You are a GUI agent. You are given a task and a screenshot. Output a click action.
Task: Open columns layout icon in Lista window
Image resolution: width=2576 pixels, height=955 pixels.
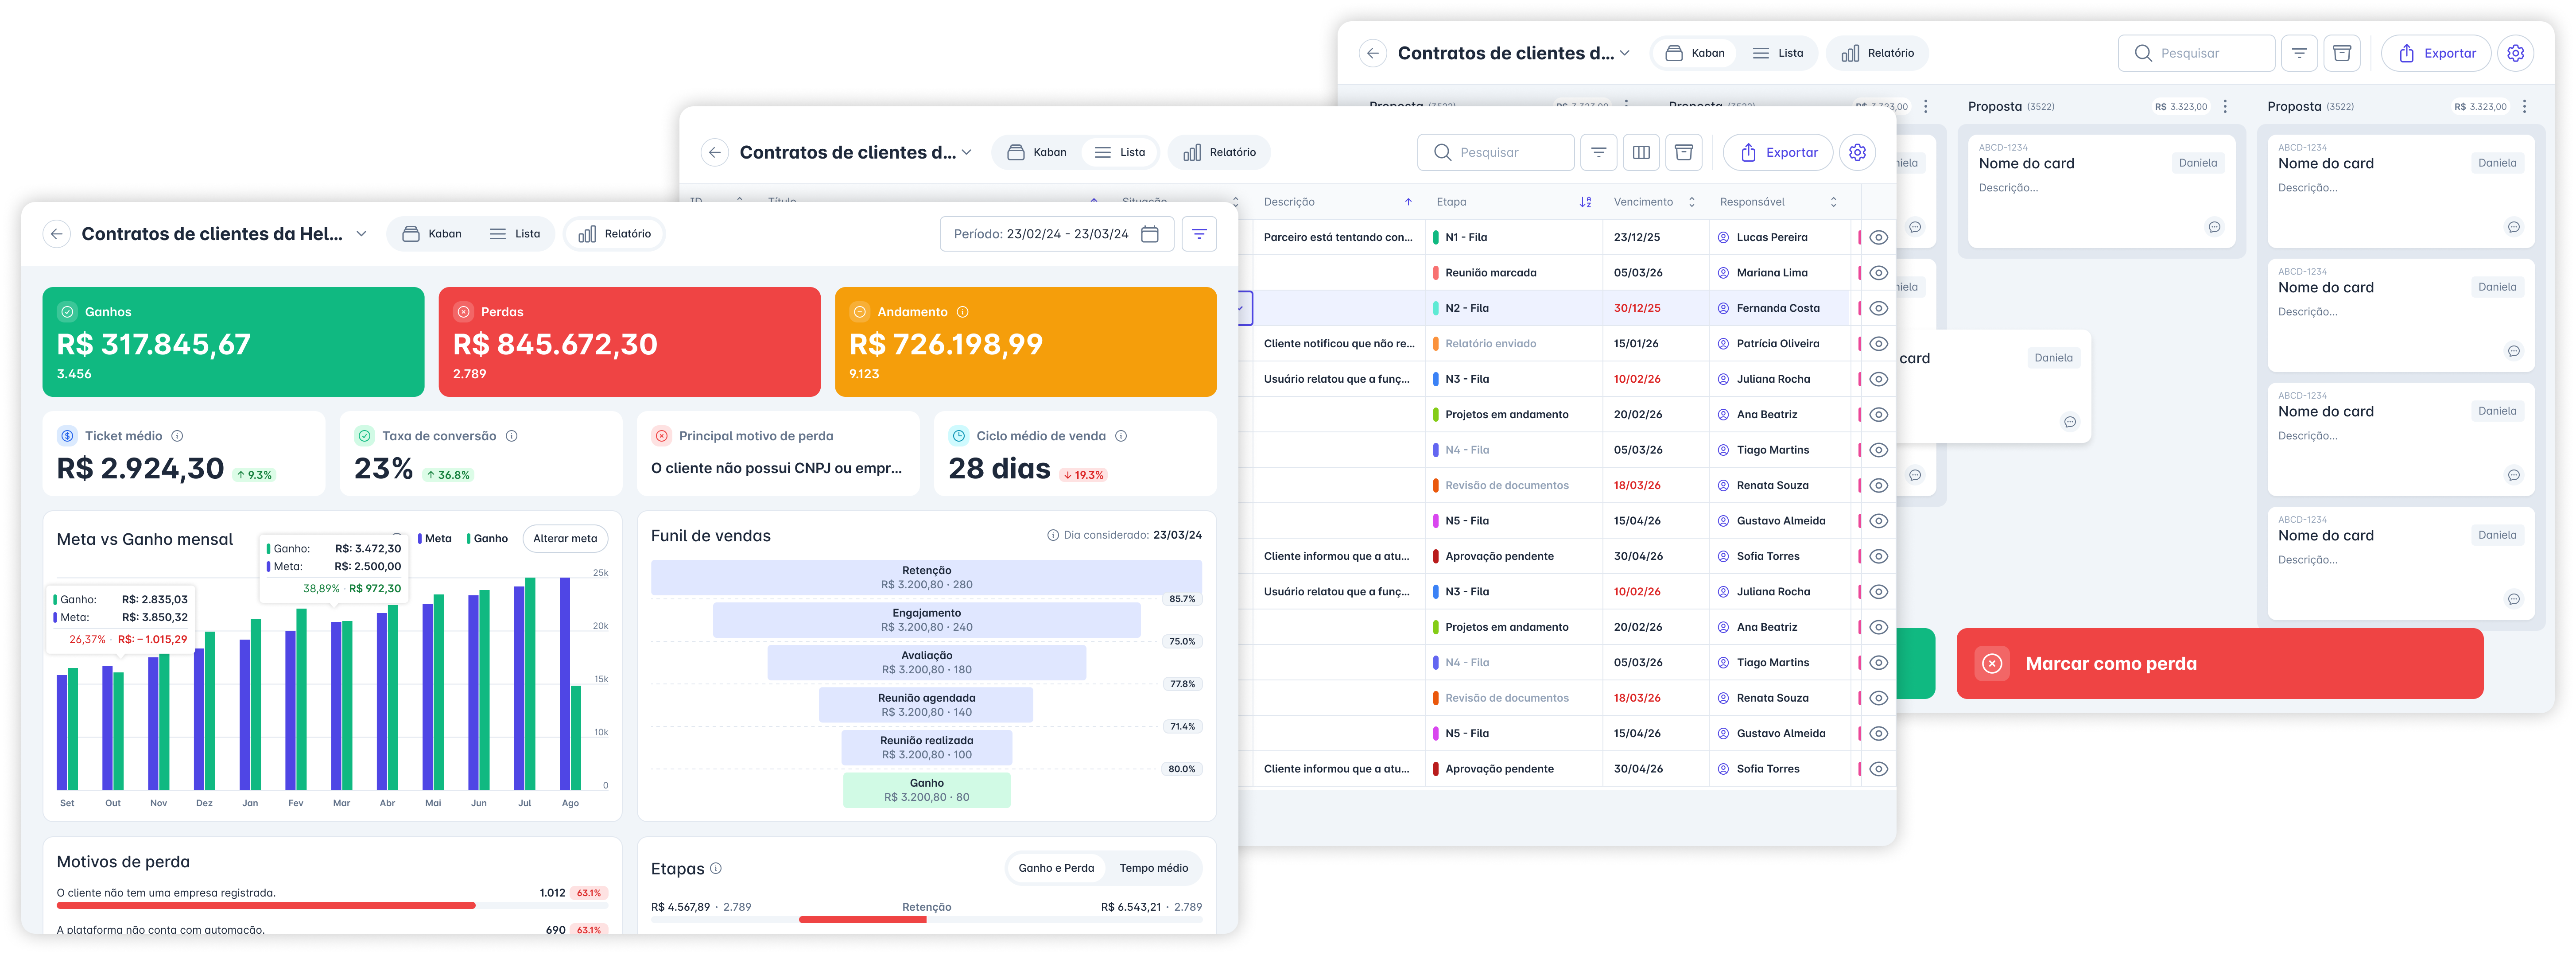[1641, 152]
